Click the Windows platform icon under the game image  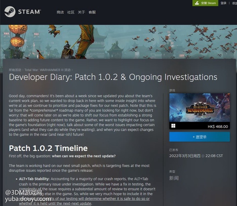tap(173, 126)
